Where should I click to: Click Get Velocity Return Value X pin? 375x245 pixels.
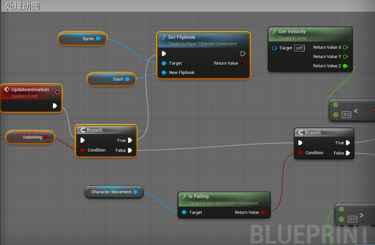click(345, 47)
